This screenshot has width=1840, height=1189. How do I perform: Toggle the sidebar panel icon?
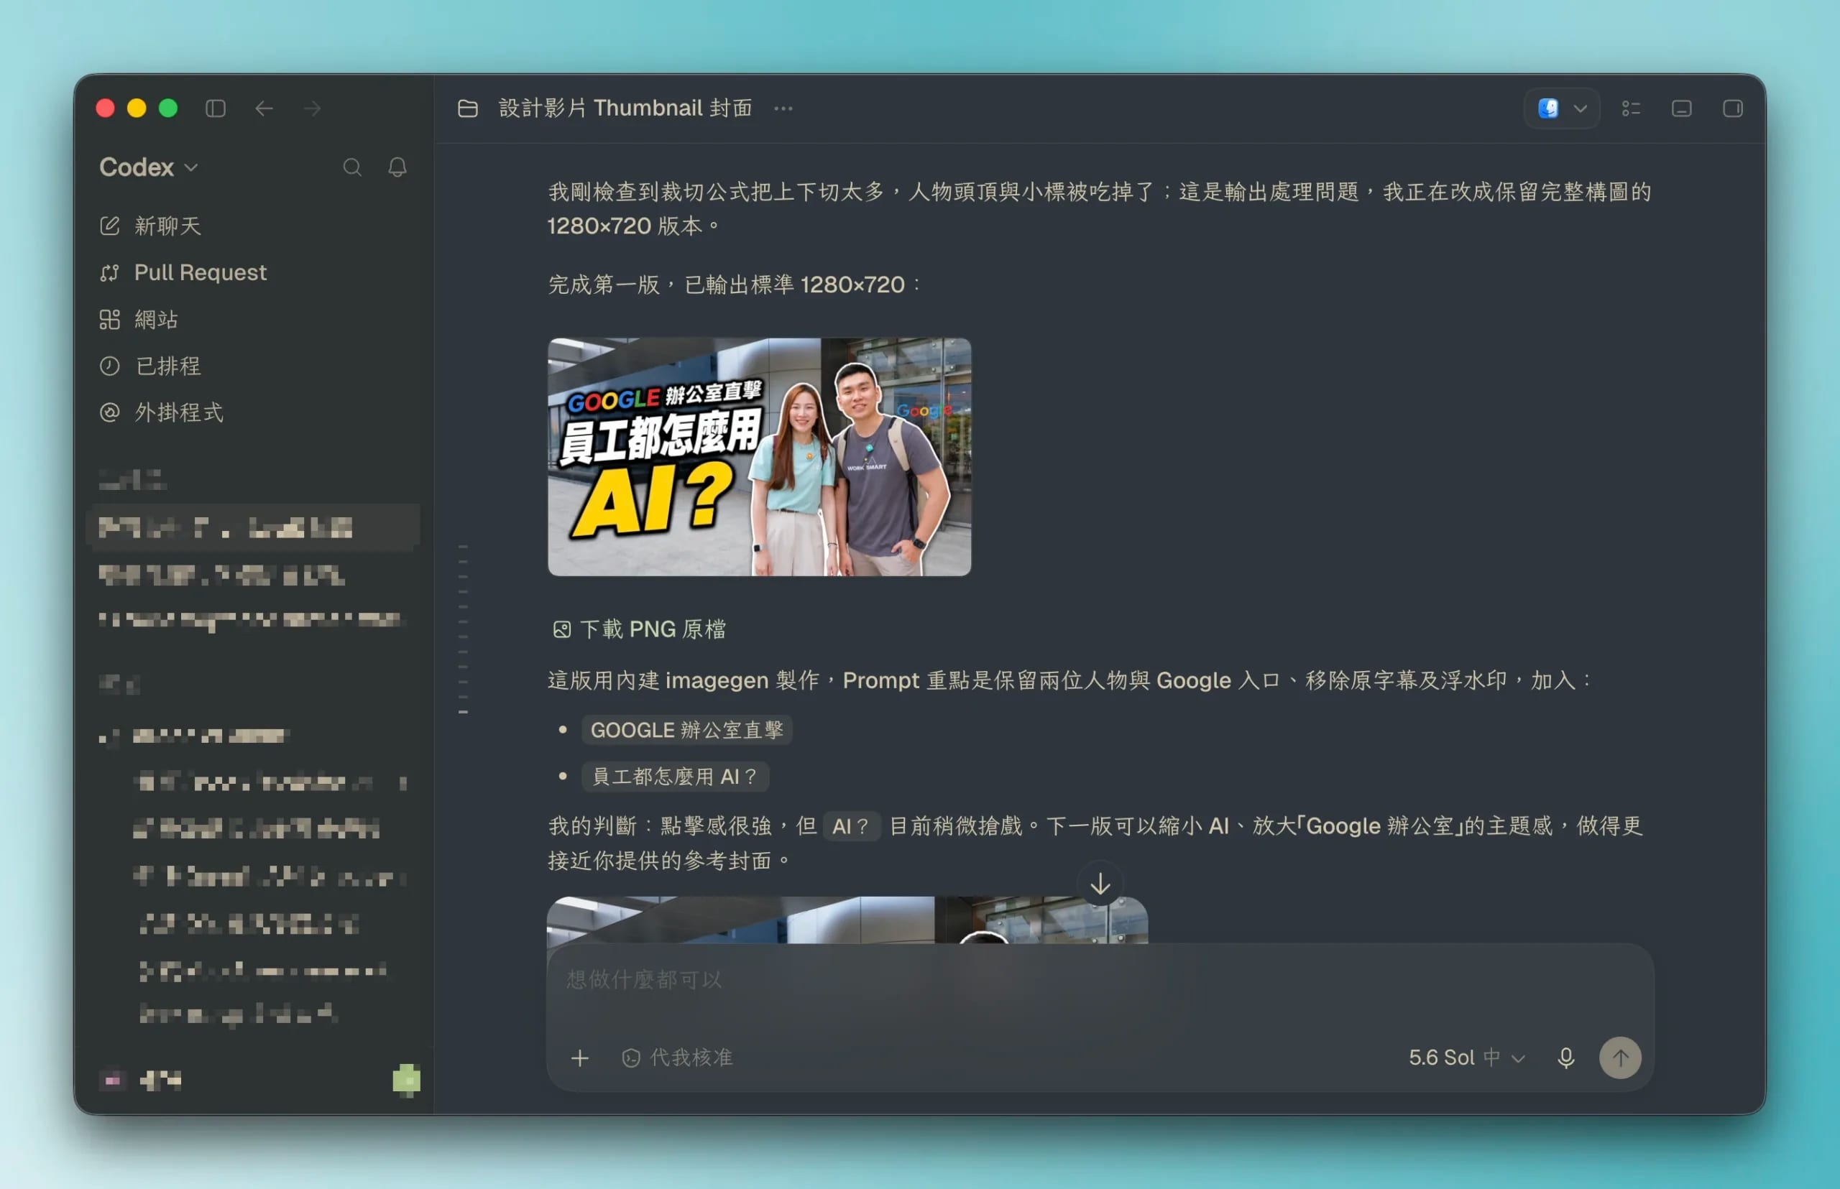point(216,108)
